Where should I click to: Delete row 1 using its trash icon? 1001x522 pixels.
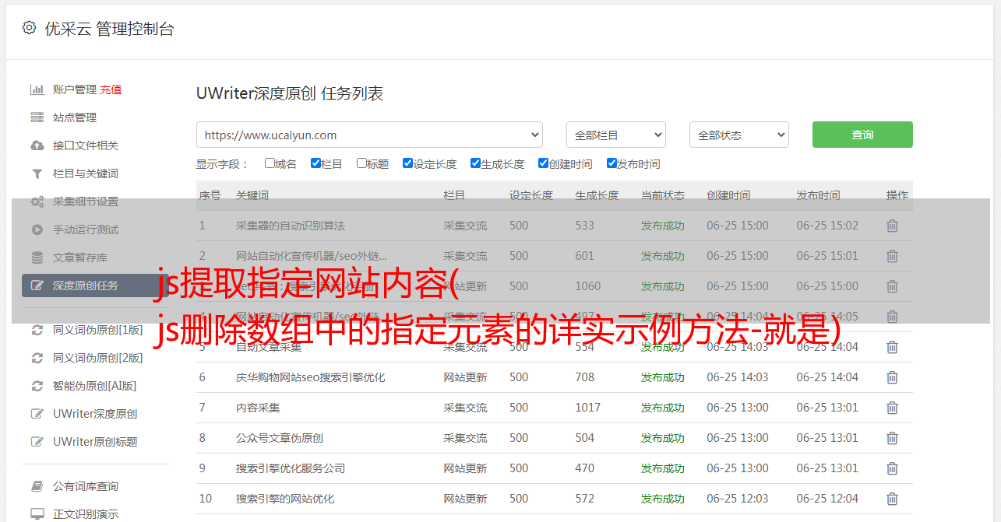pos(892,226)
